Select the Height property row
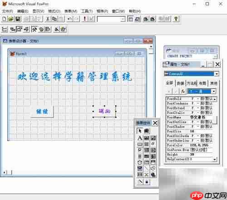 click(190, 154)
